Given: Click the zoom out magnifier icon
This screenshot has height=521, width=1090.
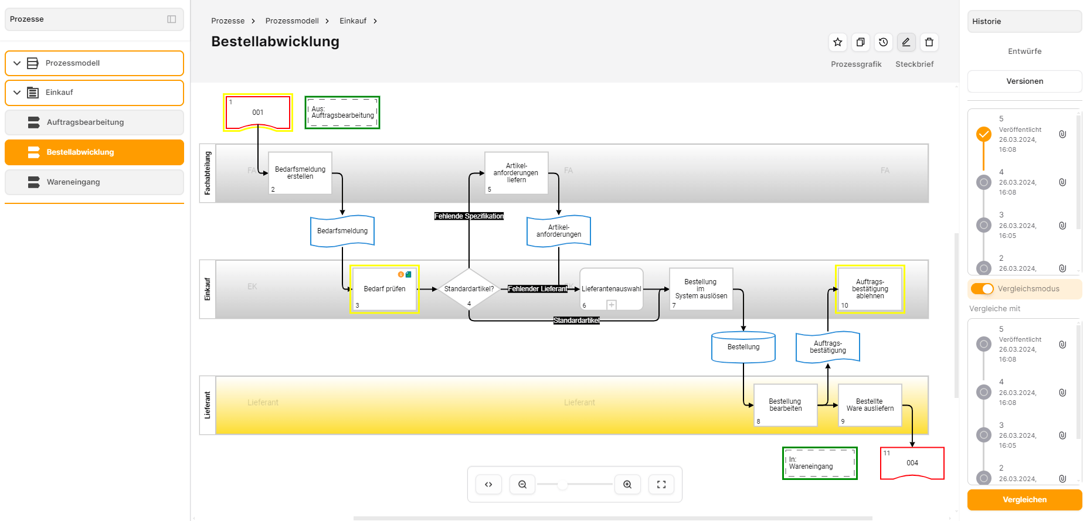Looking at the screenshot, I should pyautogui.click(x=522, y=485).
